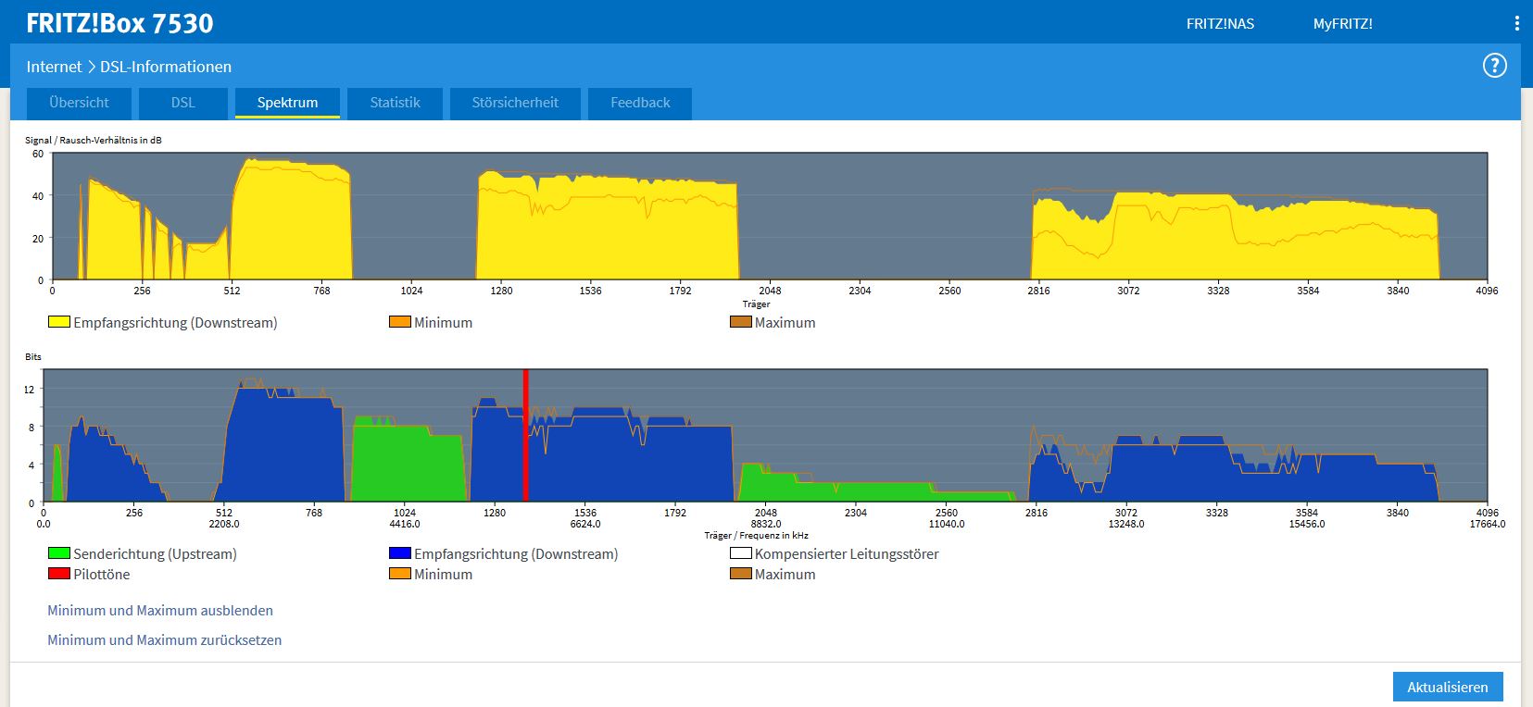Open the three-dot options menu
Screen dimensions: 1533x707
point(1516,23)
